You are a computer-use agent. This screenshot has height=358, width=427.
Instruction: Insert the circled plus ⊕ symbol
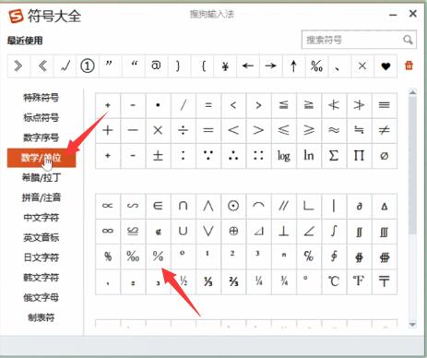pyautogui.click(x=233, y=231)
